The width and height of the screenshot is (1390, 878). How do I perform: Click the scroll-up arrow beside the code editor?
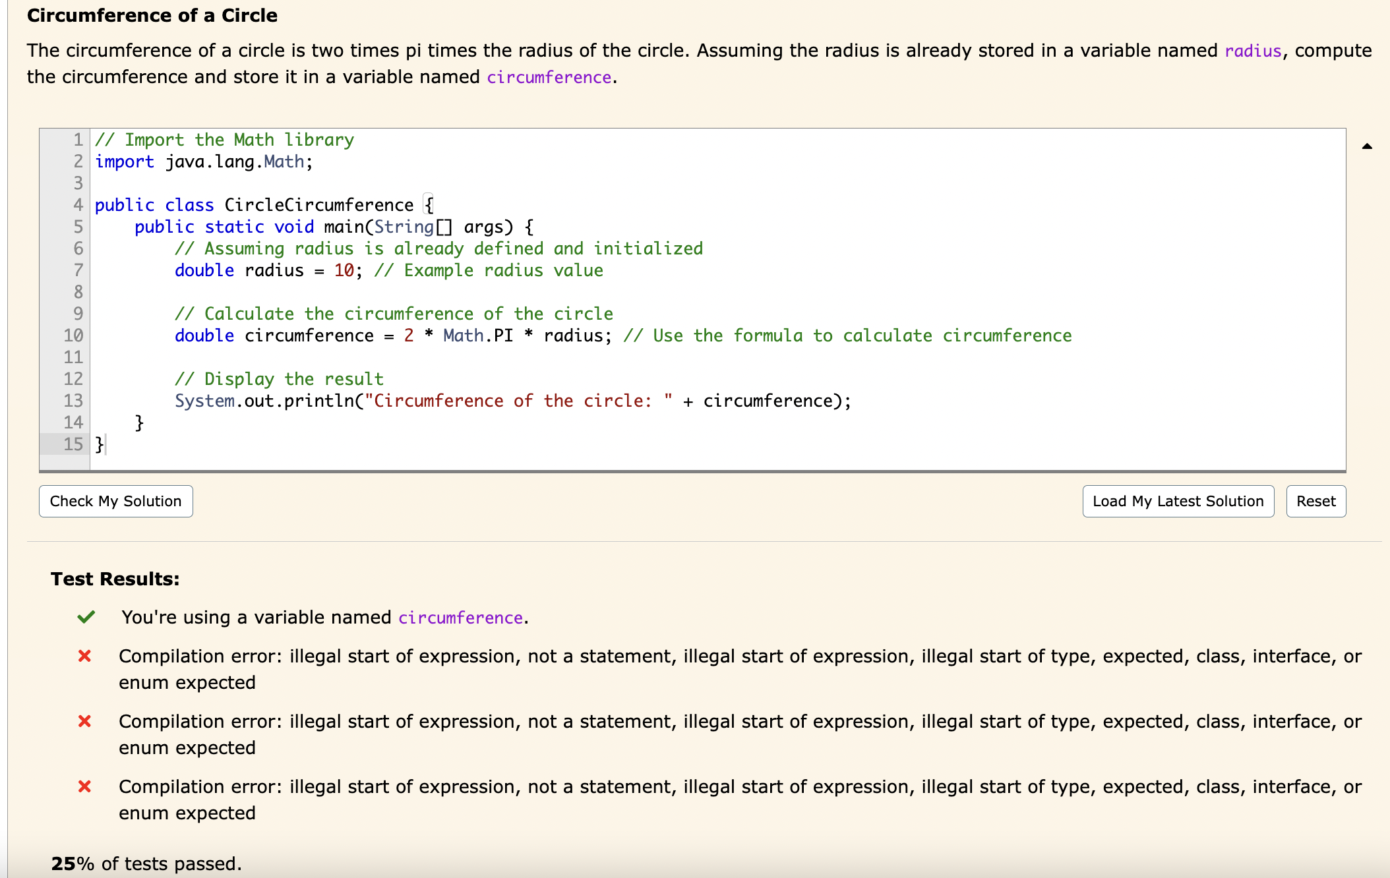(x=1368, y=146)
